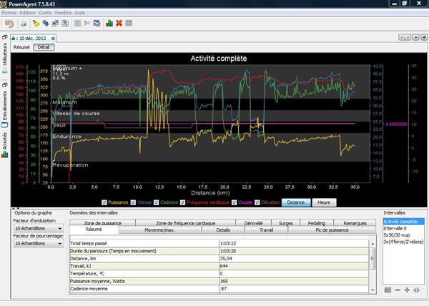
Task: Toggle the Elévation checkbox
Action: click(257, 202)
